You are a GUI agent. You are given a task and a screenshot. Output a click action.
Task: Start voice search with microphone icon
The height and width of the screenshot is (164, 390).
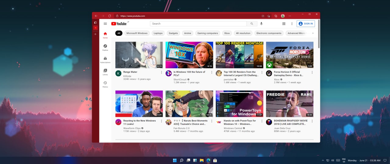tap(261, 24)
